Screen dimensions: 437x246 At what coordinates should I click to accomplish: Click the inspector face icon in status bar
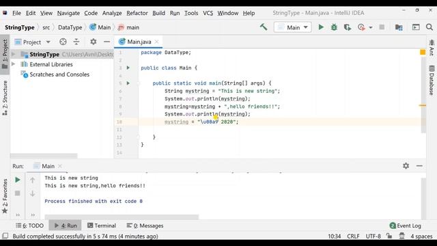pos(401,236)
